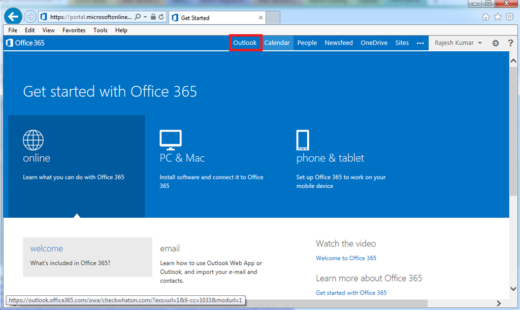Open the File menu

13,30
